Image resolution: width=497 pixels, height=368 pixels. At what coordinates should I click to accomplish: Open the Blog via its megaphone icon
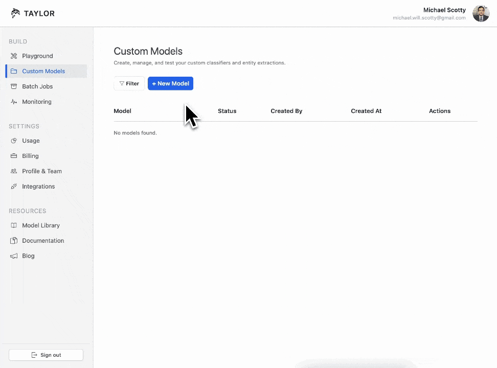point(13,256)
